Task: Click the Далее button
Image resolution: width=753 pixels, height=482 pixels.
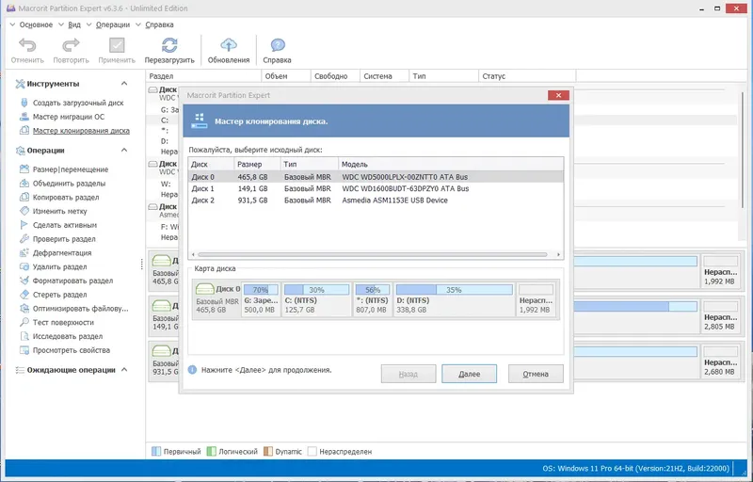Action: click(x=469, y=374)
